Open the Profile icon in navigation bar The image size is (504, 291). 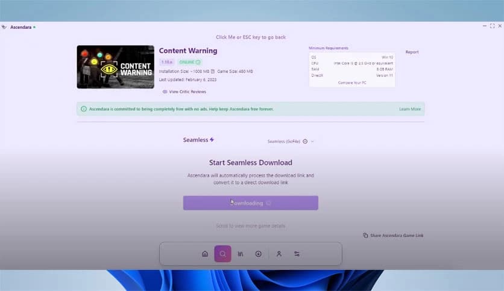(x=279, y=254)
